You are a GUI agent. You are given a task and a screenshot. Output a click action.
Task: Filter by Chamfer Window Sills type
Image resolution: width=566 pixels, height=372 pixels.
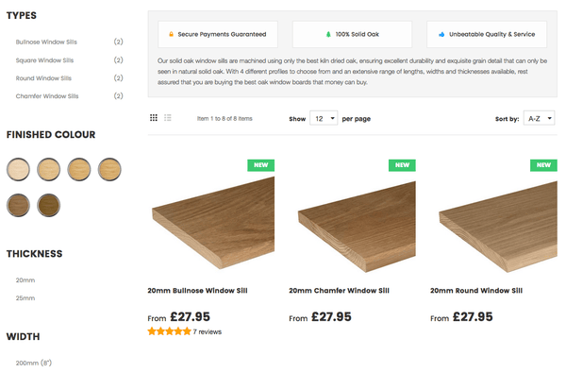[47, 96]
